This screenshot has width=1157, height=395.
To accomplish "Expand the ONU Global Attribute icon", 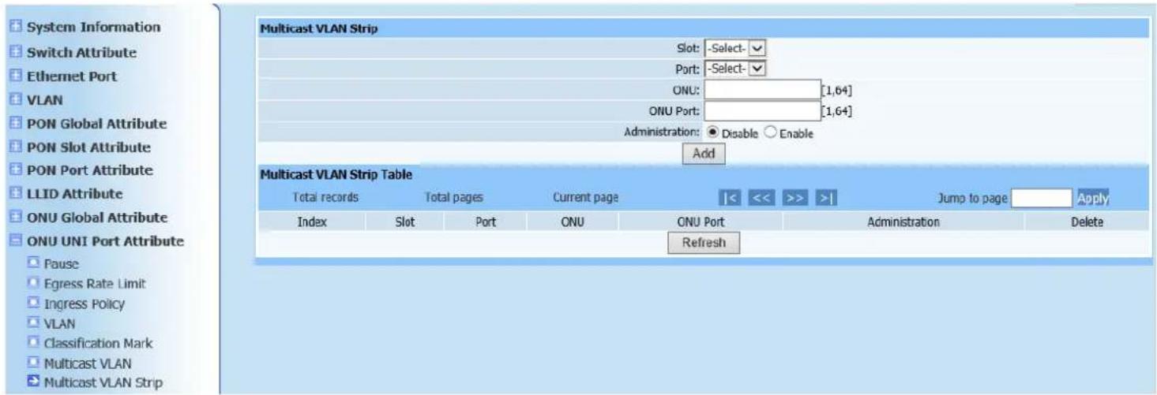I will (17, 218).
